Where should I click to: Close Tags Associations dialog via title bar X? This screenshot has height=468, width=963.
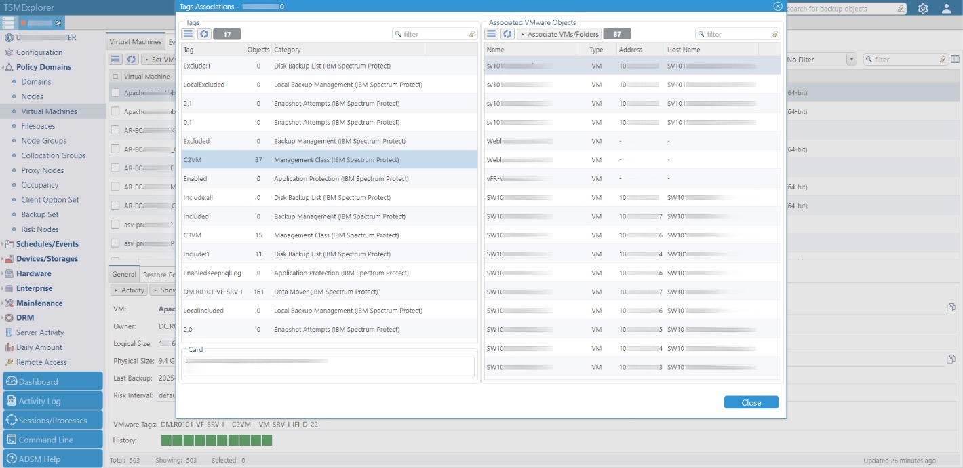coord(778,6)
